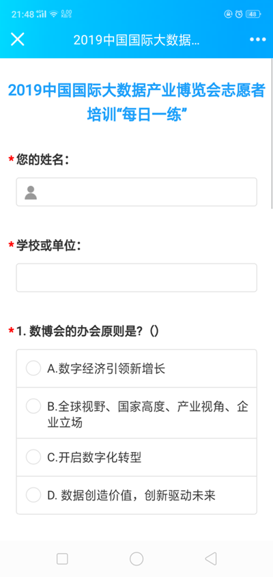The height and width of the screenshot is (577, 273).
Task: Tap the Android home circle icon
Action: [136, 559]
